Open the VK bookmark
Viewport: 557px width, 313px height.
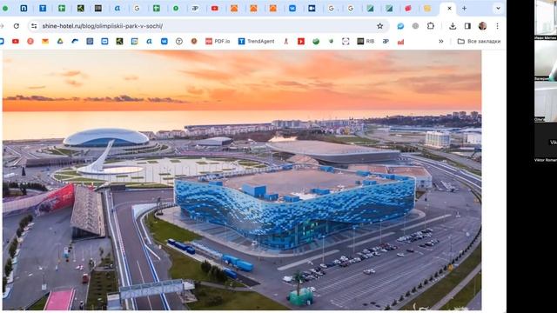click(164, 42)
